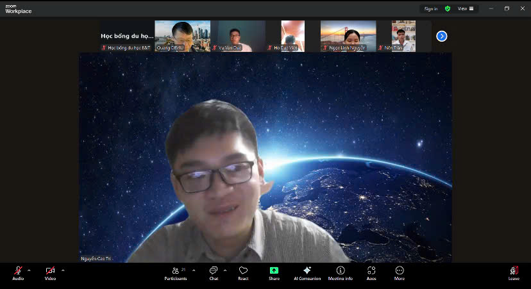The image size is (531, 289).
Task: Click the green encryption shield icon
Action: (448, 9)
